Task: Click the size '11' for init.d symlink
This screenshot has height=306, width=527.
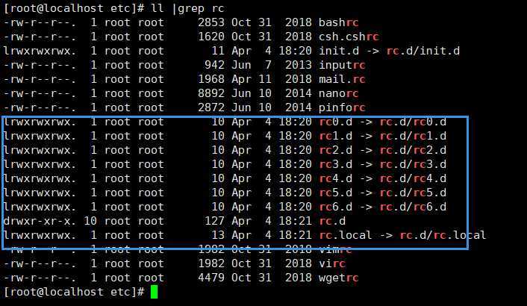Action: tap(218, 51)
